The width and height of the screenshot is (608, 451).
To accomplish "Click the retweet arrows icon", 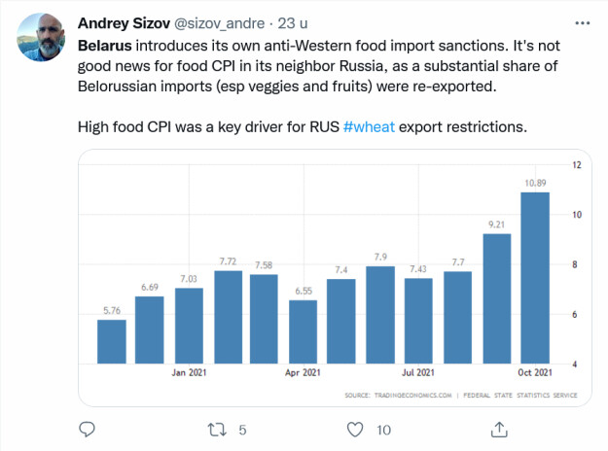I will click(x=218, y=429).
